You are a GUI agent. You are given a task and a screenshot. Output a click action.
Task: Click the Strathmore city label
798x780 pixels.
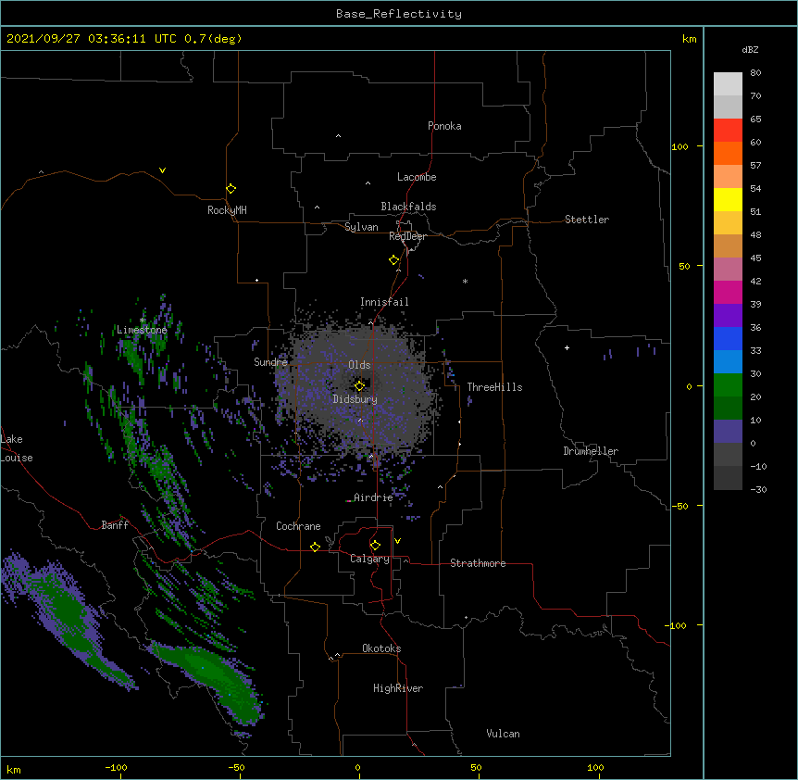(478, 563)
